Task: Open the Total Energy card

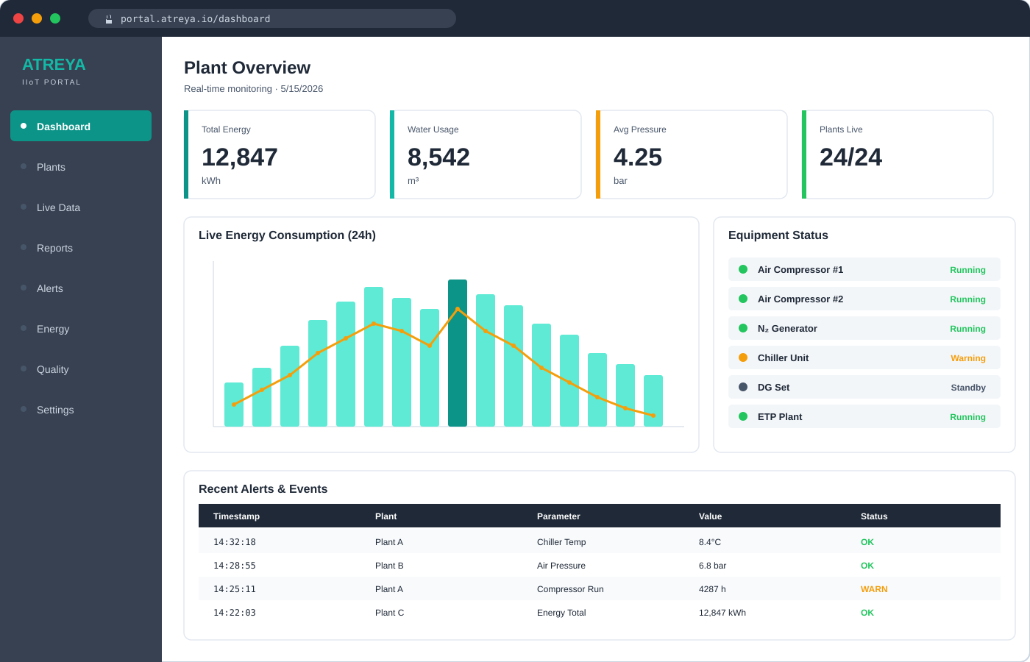Action: pyautogui.click(x=280, y=154)
